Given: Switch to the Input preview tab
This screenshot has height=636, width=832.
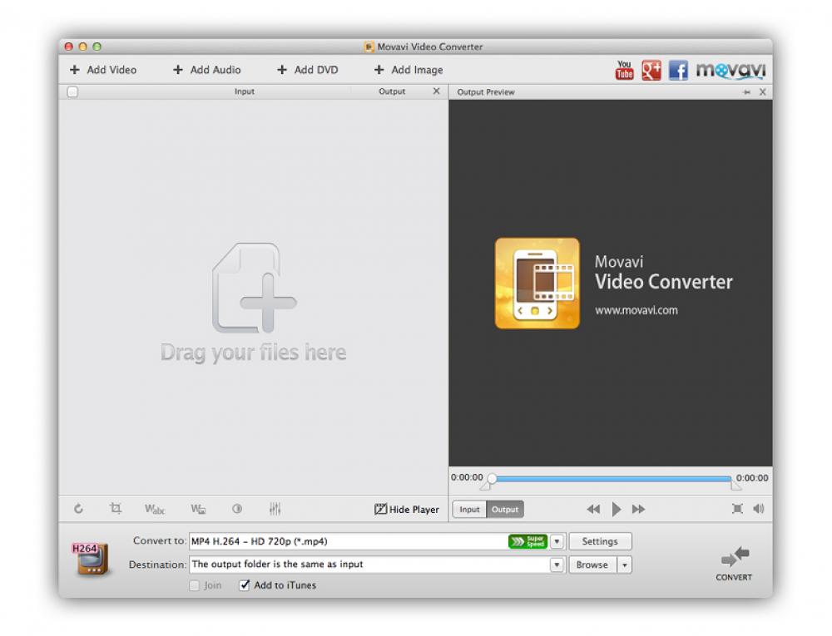Looking at the screenshot, I should click(x=468, y=509).
